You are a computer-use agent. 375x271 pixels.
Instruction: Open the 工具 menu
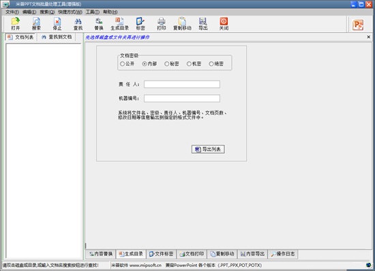tap(93, 12)
